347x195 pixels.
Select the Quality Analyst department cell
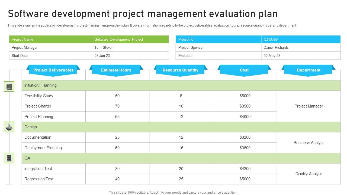click(x=309, y=174)
